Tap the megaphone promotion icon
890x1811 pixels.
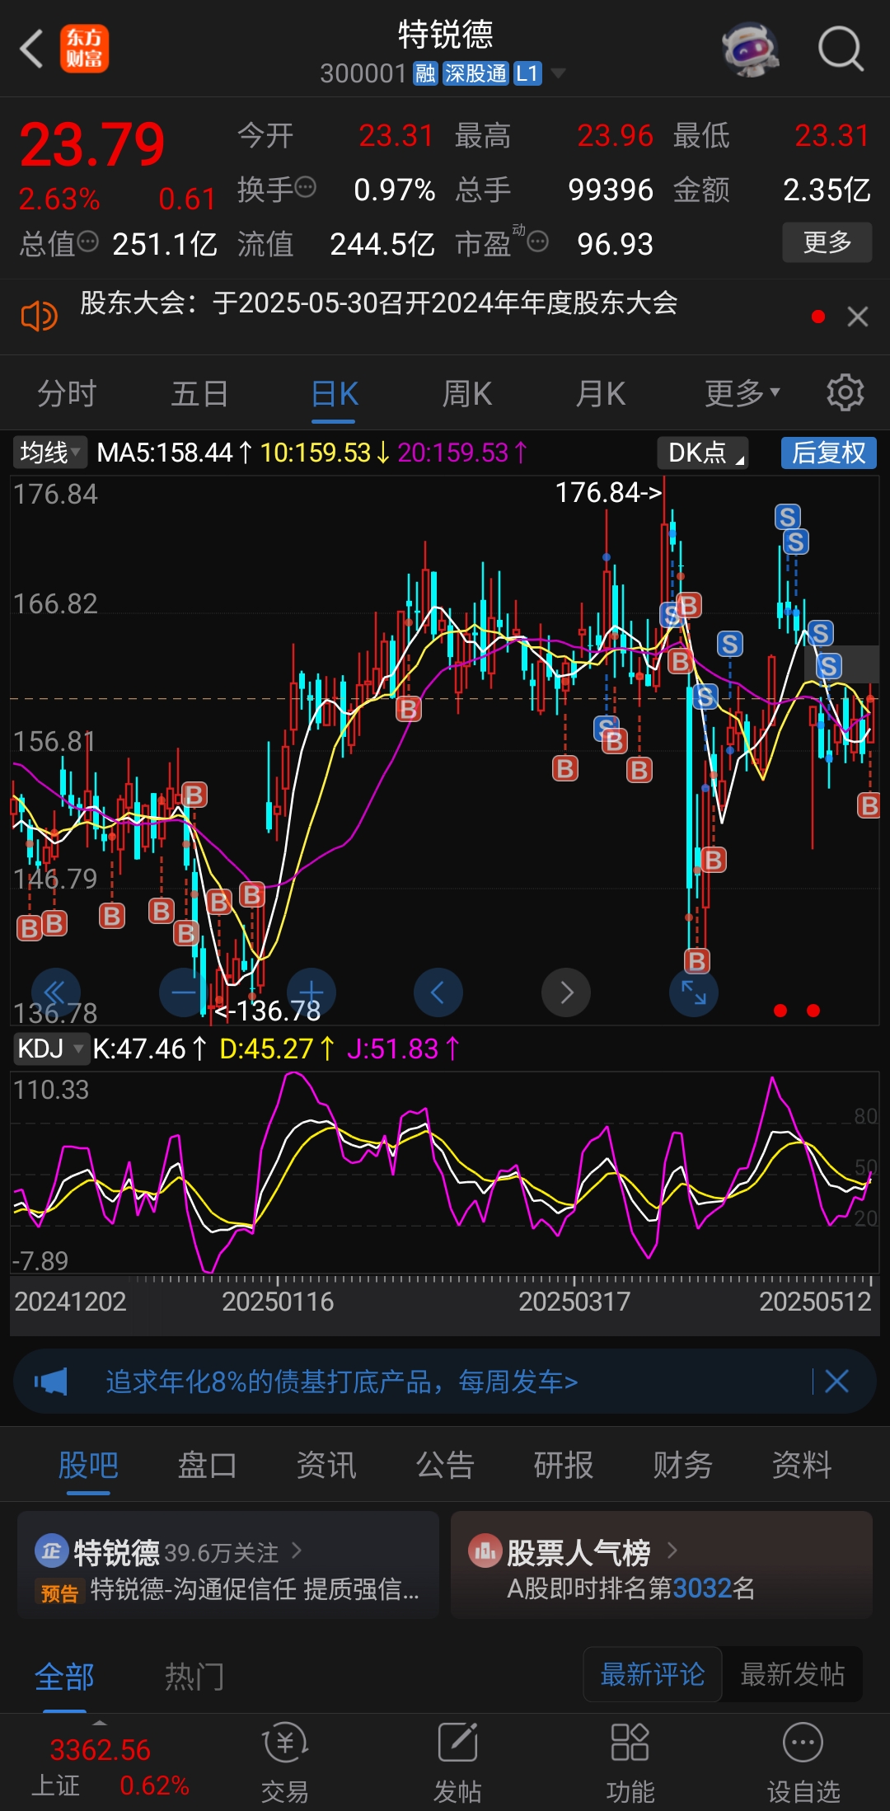coord(51,1382)
